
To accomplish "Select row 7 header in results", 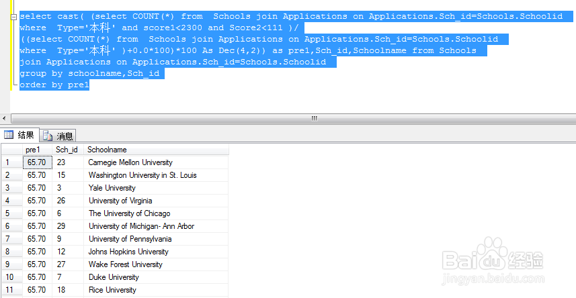I will 12,239.
